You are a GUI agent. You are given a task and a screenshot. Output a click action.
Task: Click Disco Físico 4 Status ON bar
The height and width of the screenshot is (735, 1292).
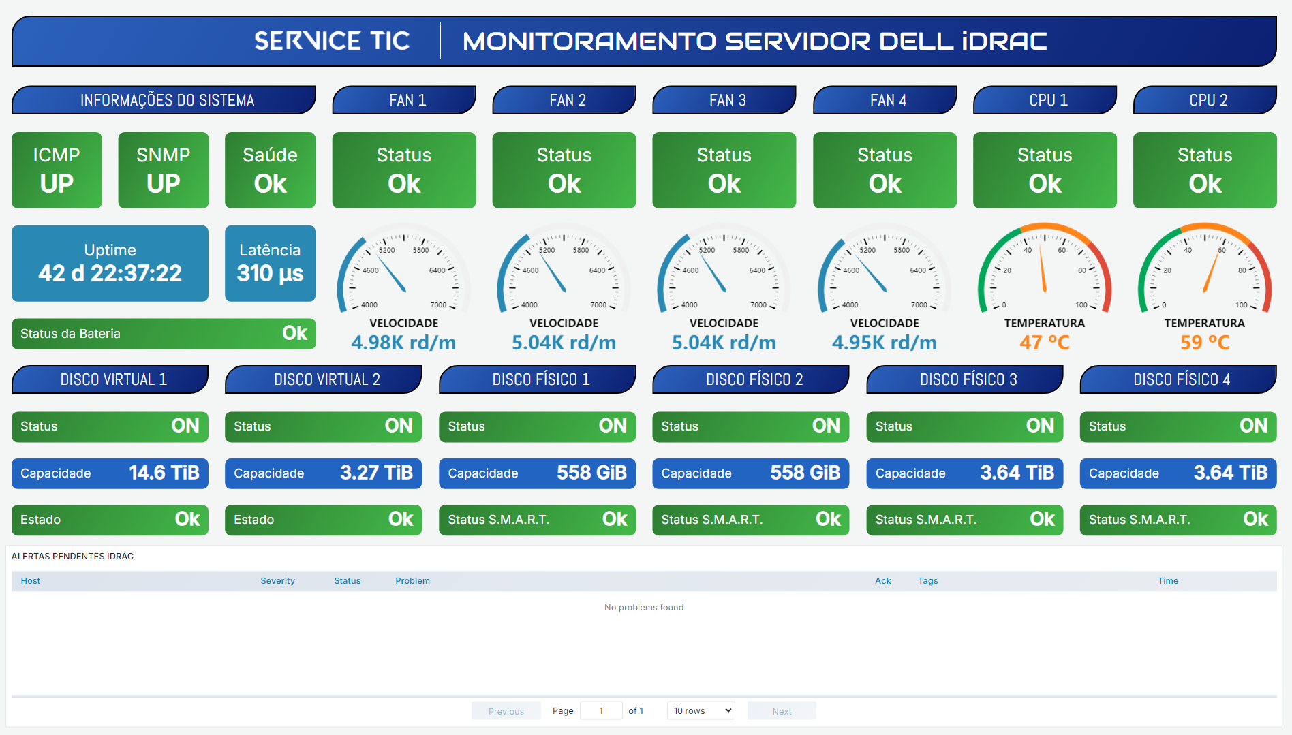pos(1178,426)
